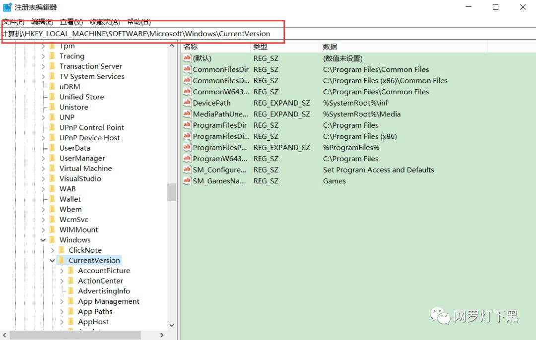Click the string icon for CommonFilesDir

click(x=187, y=69)
